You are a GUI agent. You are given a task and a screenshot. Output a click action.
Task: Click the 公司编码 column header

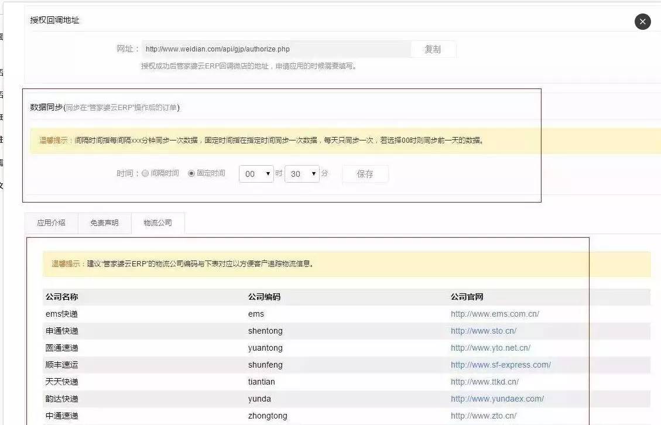pos(264,297)
